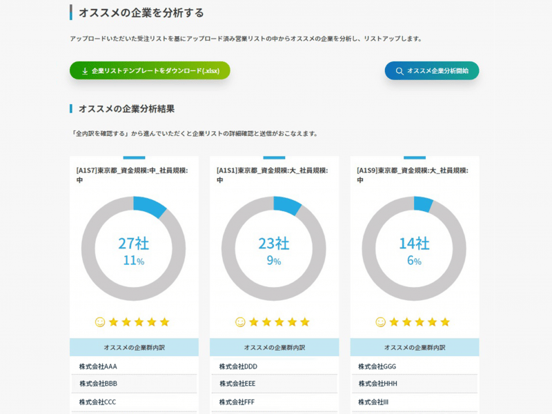Click the green template download button

tap(150, 71)
